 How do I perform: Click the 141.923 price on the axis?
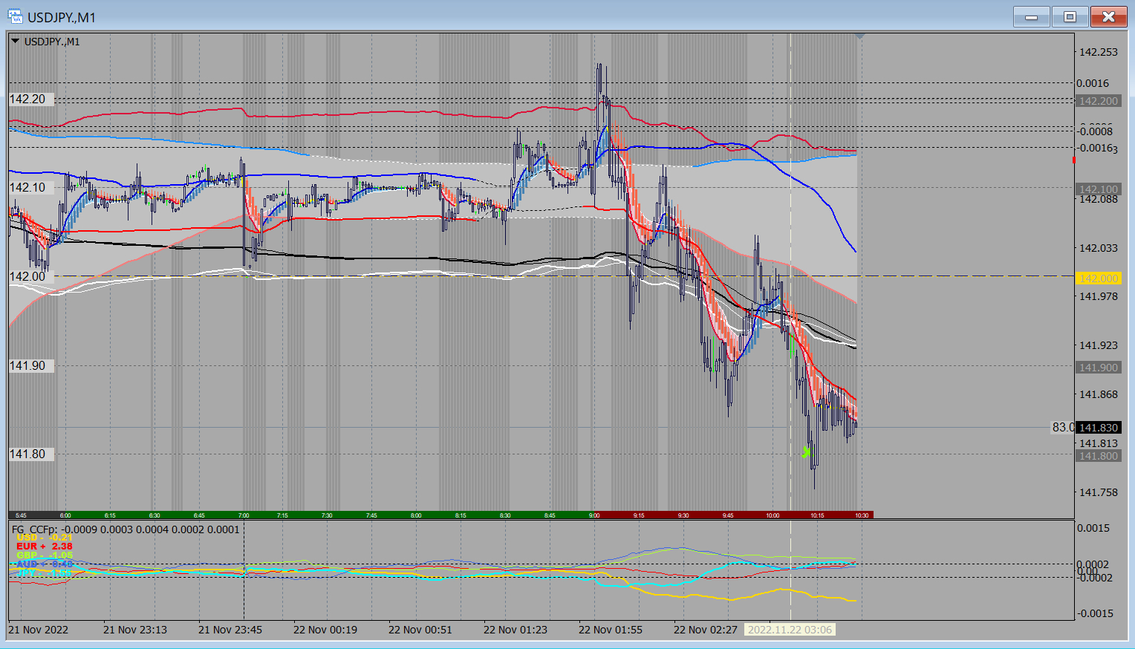click(1099, 345)
